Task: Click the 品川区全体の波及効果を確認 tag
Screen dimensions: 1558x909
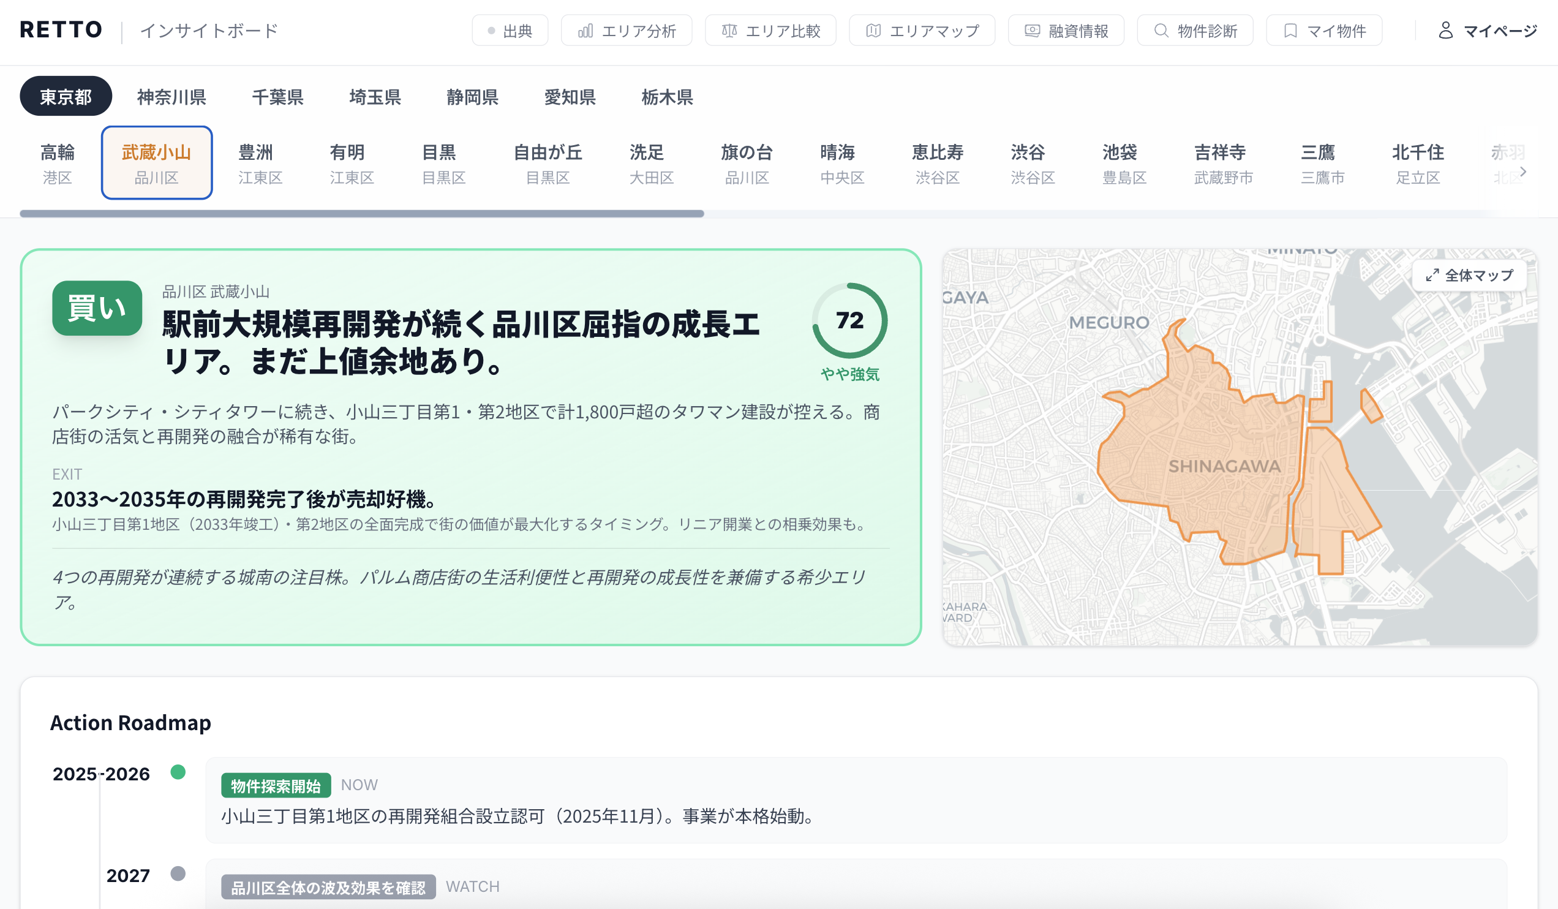Action: click(328, 887)
